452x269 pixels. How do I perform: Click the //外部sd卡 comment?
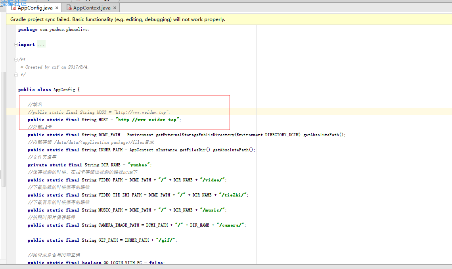[40, 127]
